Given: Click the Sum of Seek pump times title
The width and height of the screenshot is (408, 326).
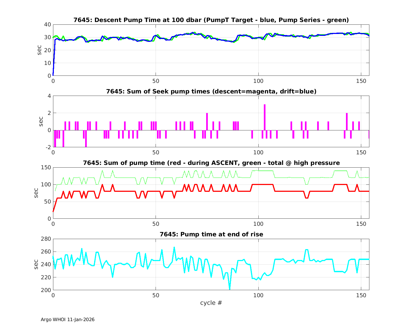Looking at the screenshot, I should (x=211, y=92).
